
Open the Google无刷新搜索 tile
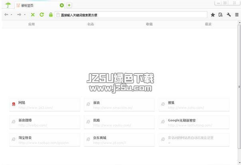[x=194, y=122]
